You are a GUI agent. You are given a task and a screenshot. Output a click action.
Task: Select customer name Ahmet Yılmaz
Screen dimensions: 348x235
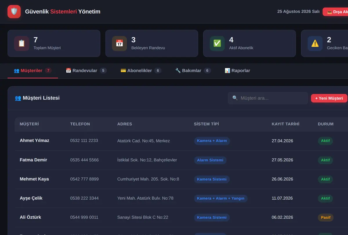35,141
